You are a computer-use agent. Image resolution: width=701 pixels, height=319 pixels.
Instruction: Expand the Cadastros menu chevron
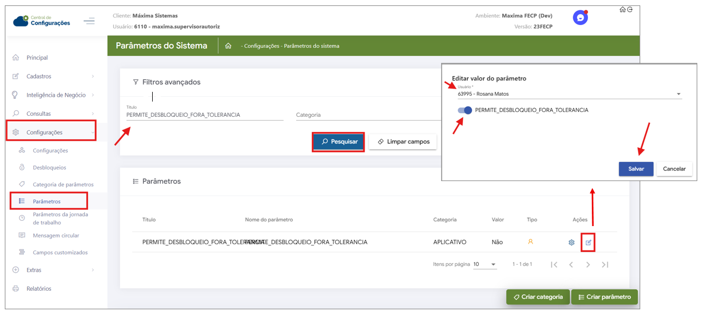(x=93, y=77)
